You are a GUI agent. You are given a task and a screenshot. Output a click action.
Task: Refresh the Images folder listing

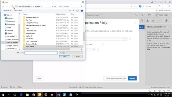pos(55,6)
